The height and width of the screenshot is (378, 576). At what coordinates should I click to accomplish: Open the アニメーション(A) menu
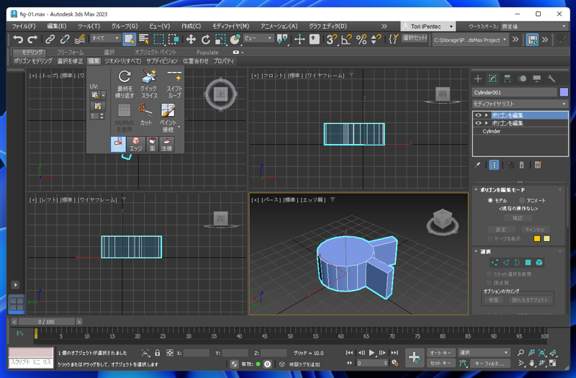click(x=279, y=27)
